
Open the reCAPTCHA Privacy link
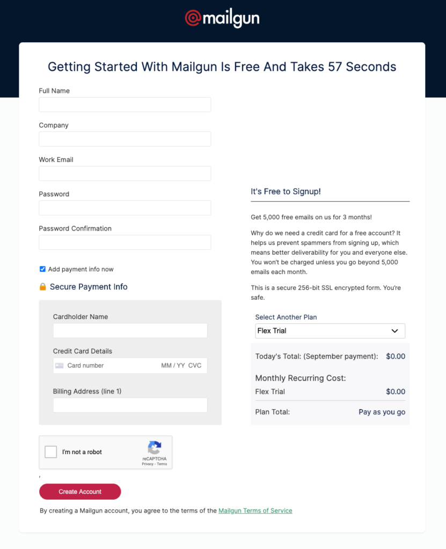coord(148,464)
